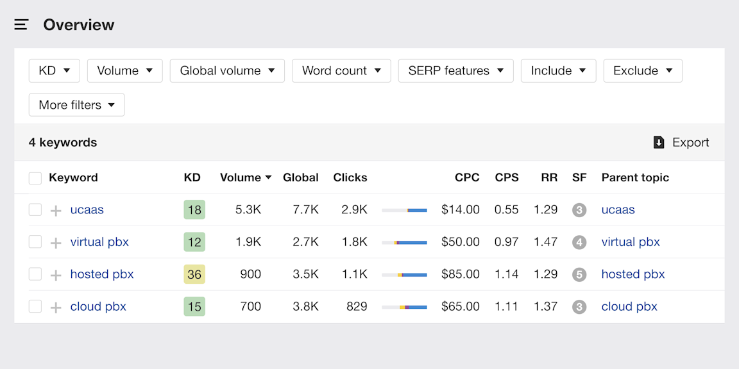Open the hosted pbx keyword link
739x369 pixels.
pos(102,274)
